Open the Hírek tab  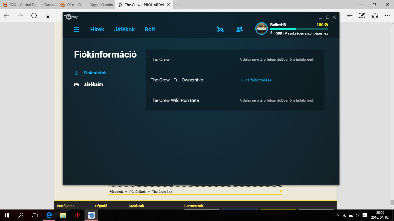pyautogui.click(x=97, y=29)
